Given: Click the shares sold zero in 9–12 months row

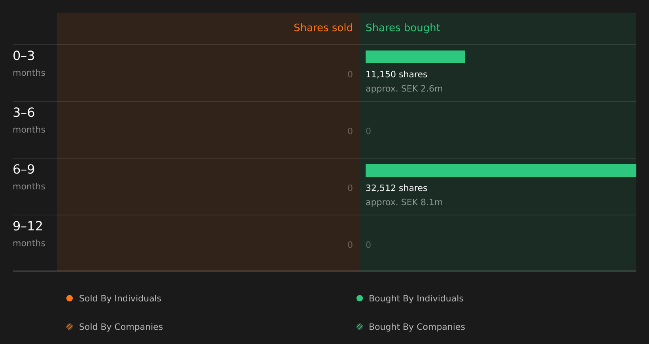Looking at the screenshot, I should (350, 245).
